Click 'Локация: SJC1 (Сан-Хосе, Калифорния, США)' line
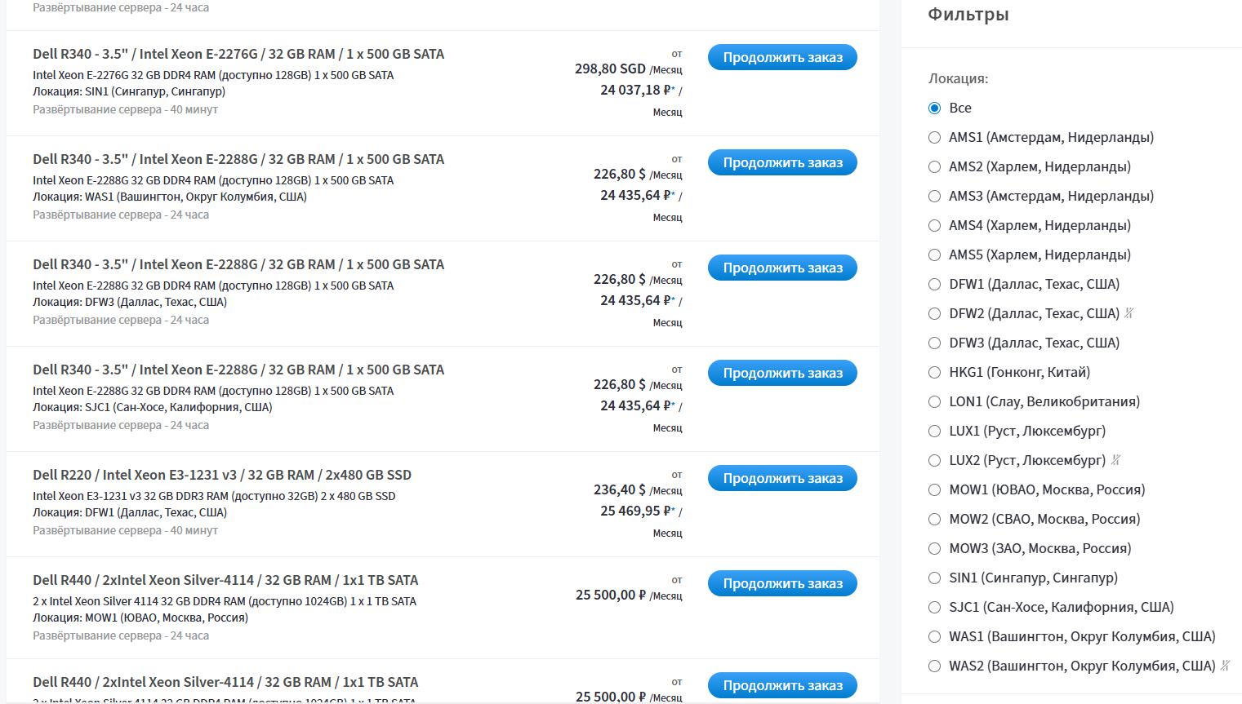1242x704 pixels. (x=153, y=407)
